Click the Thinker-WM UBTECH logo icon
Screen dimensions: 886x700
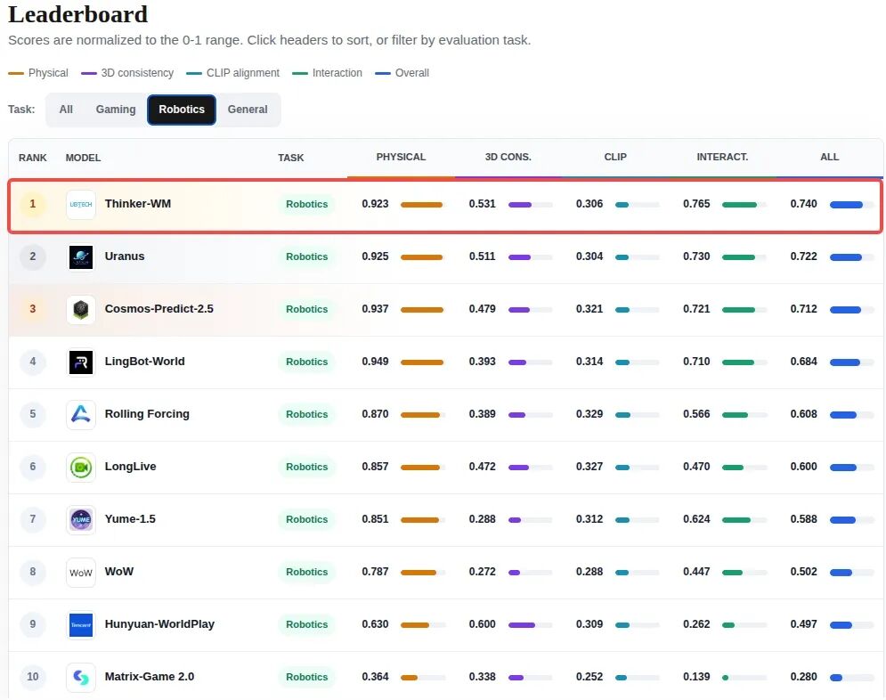[81, 204]
